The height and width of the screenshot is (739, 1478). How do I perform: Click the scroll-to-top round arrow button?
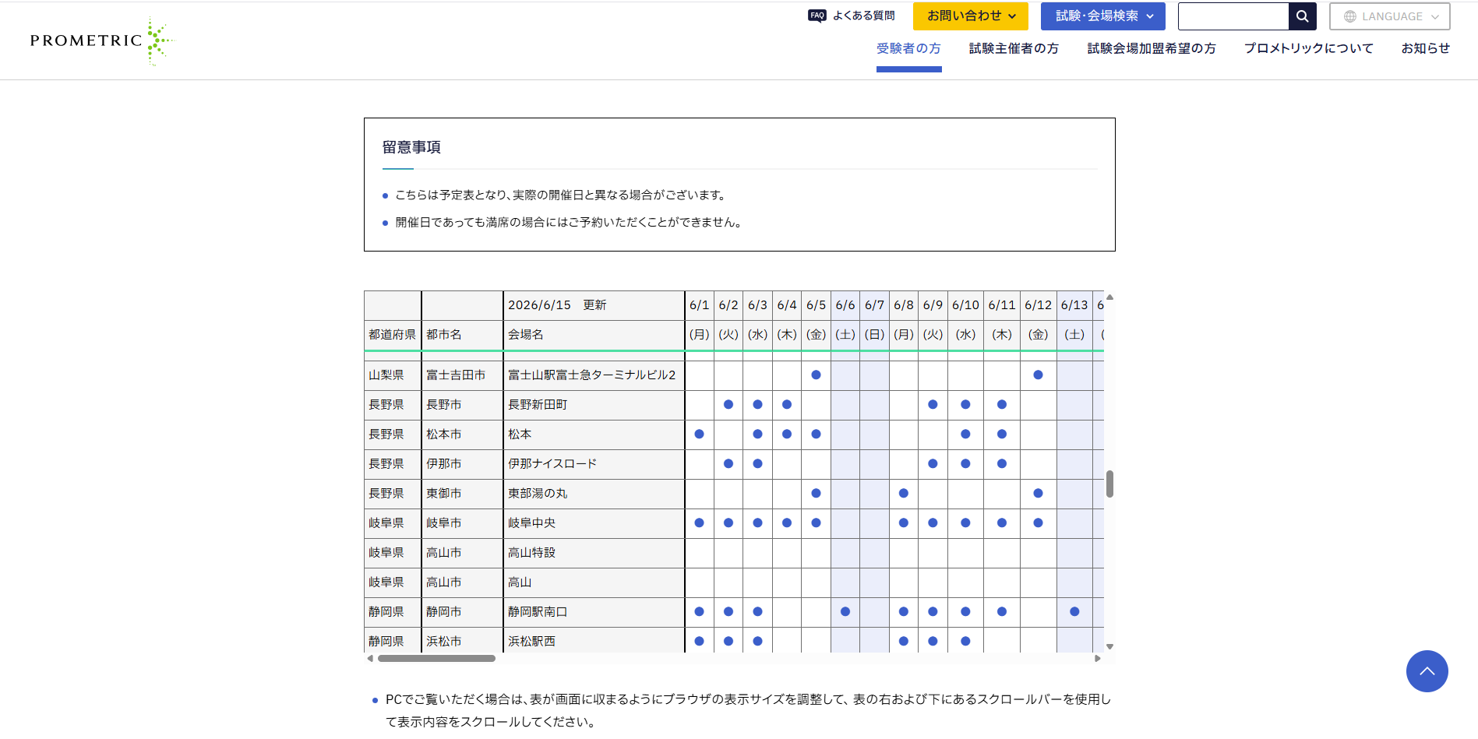coord(1427,671)
